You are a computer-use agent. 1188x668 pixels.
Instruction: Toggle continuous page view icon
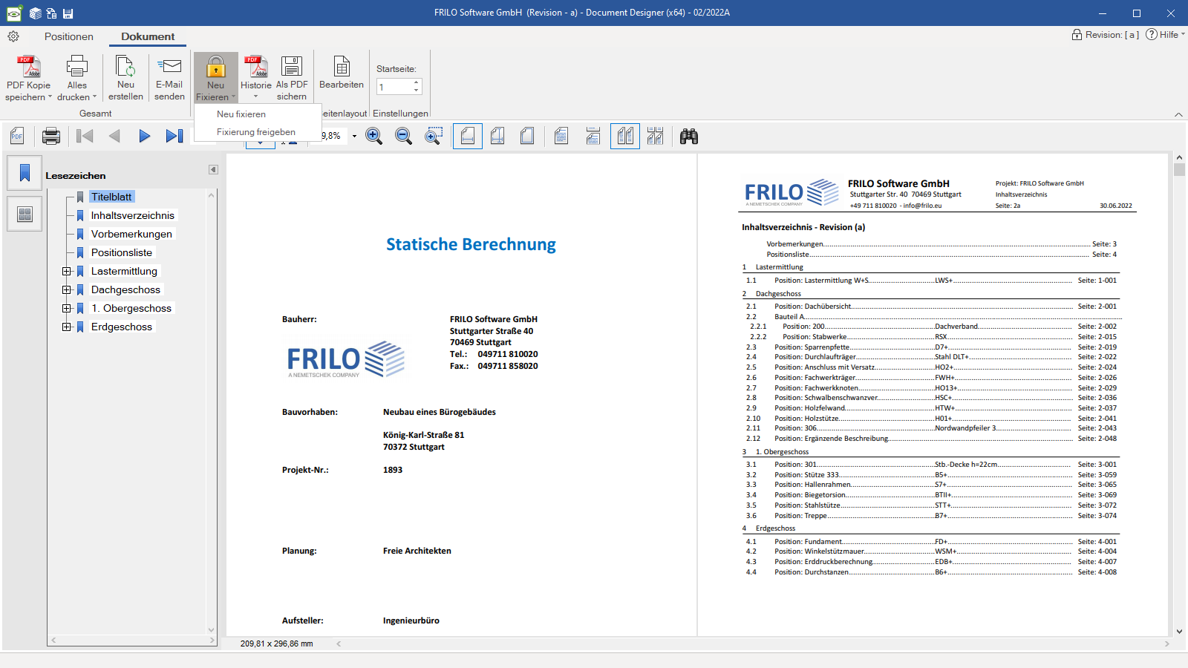593,136
